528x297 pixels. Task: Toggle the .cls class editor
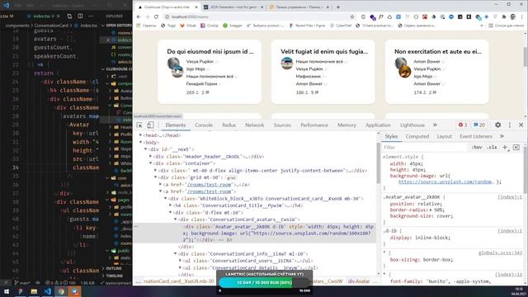(492, 147)
